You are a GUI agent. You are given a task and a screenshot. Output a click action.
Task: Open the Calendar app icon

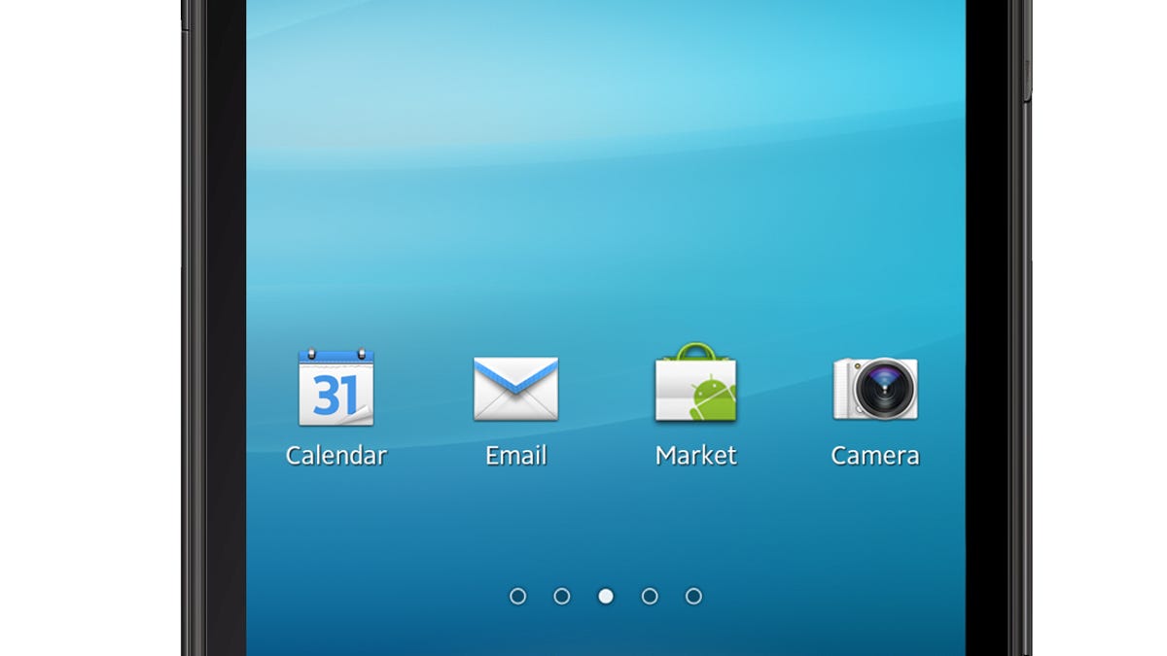click(x=336, y=388)
